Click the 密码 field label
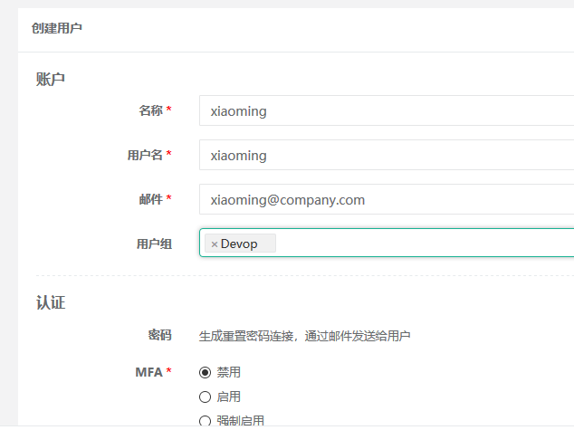This screenshot has height=430, width=574. [159, 335]
